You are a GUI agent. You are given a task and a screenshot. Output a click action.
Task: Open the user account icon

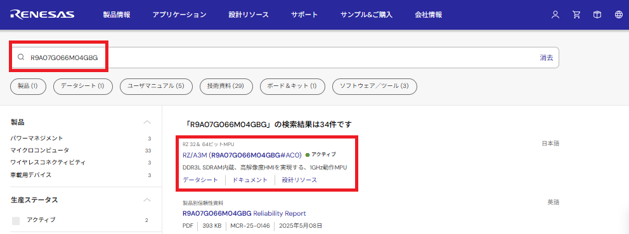pos(555,15)
